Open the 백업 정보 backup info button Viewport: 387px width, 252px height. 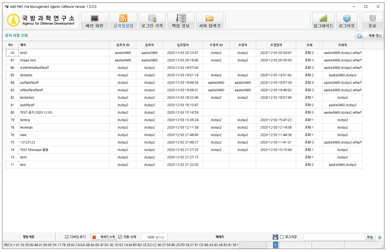(x=181, y=20)
